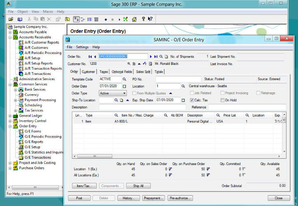
Task: Open Qty. on Purchase Order drilldown icon
Action: (208, 169)
